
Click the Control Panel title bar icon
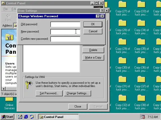[x=3, y=3]
